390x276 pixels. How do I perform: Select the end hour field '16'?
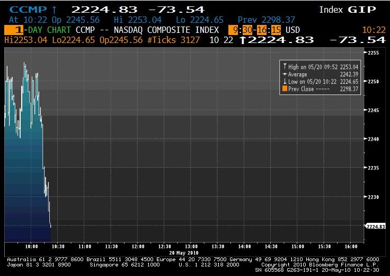point(262,30)
